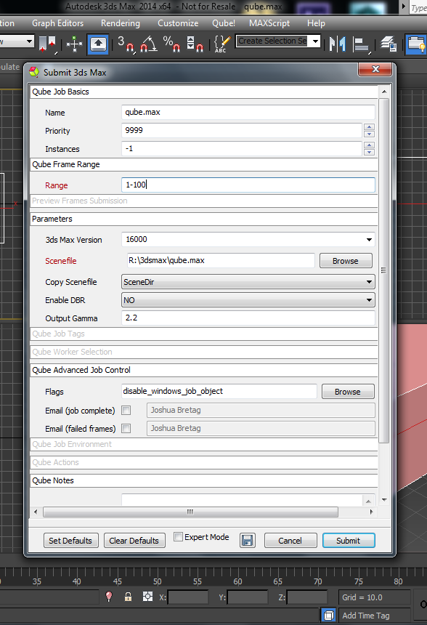Click the Submit button

pyautogui.click(x=348, y=541)
